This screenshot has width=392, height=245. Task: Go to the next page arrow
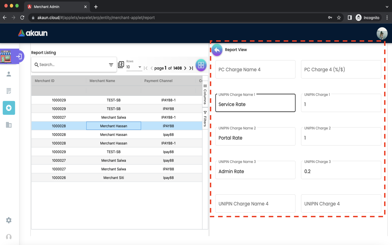coord(185,68)
